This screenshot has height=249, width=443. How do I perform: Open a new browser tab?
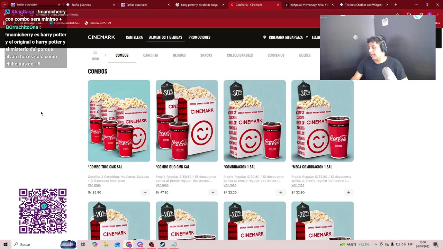click(x=396, y=5)
